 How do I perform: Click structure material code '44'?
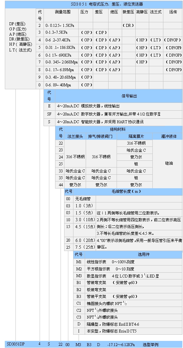[x=61, y=185]
